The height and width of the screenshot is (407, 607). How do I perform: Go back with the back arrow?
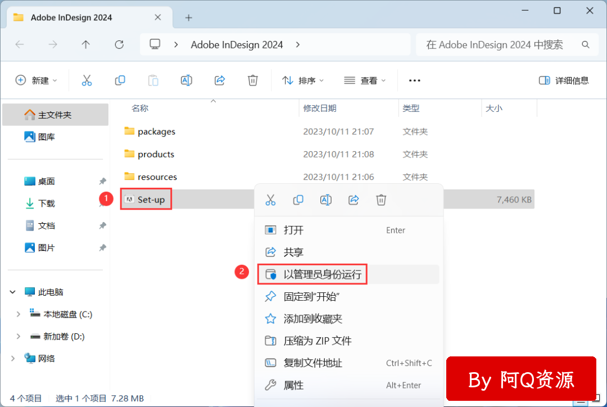pyautogui.click(x=20, y=45)
